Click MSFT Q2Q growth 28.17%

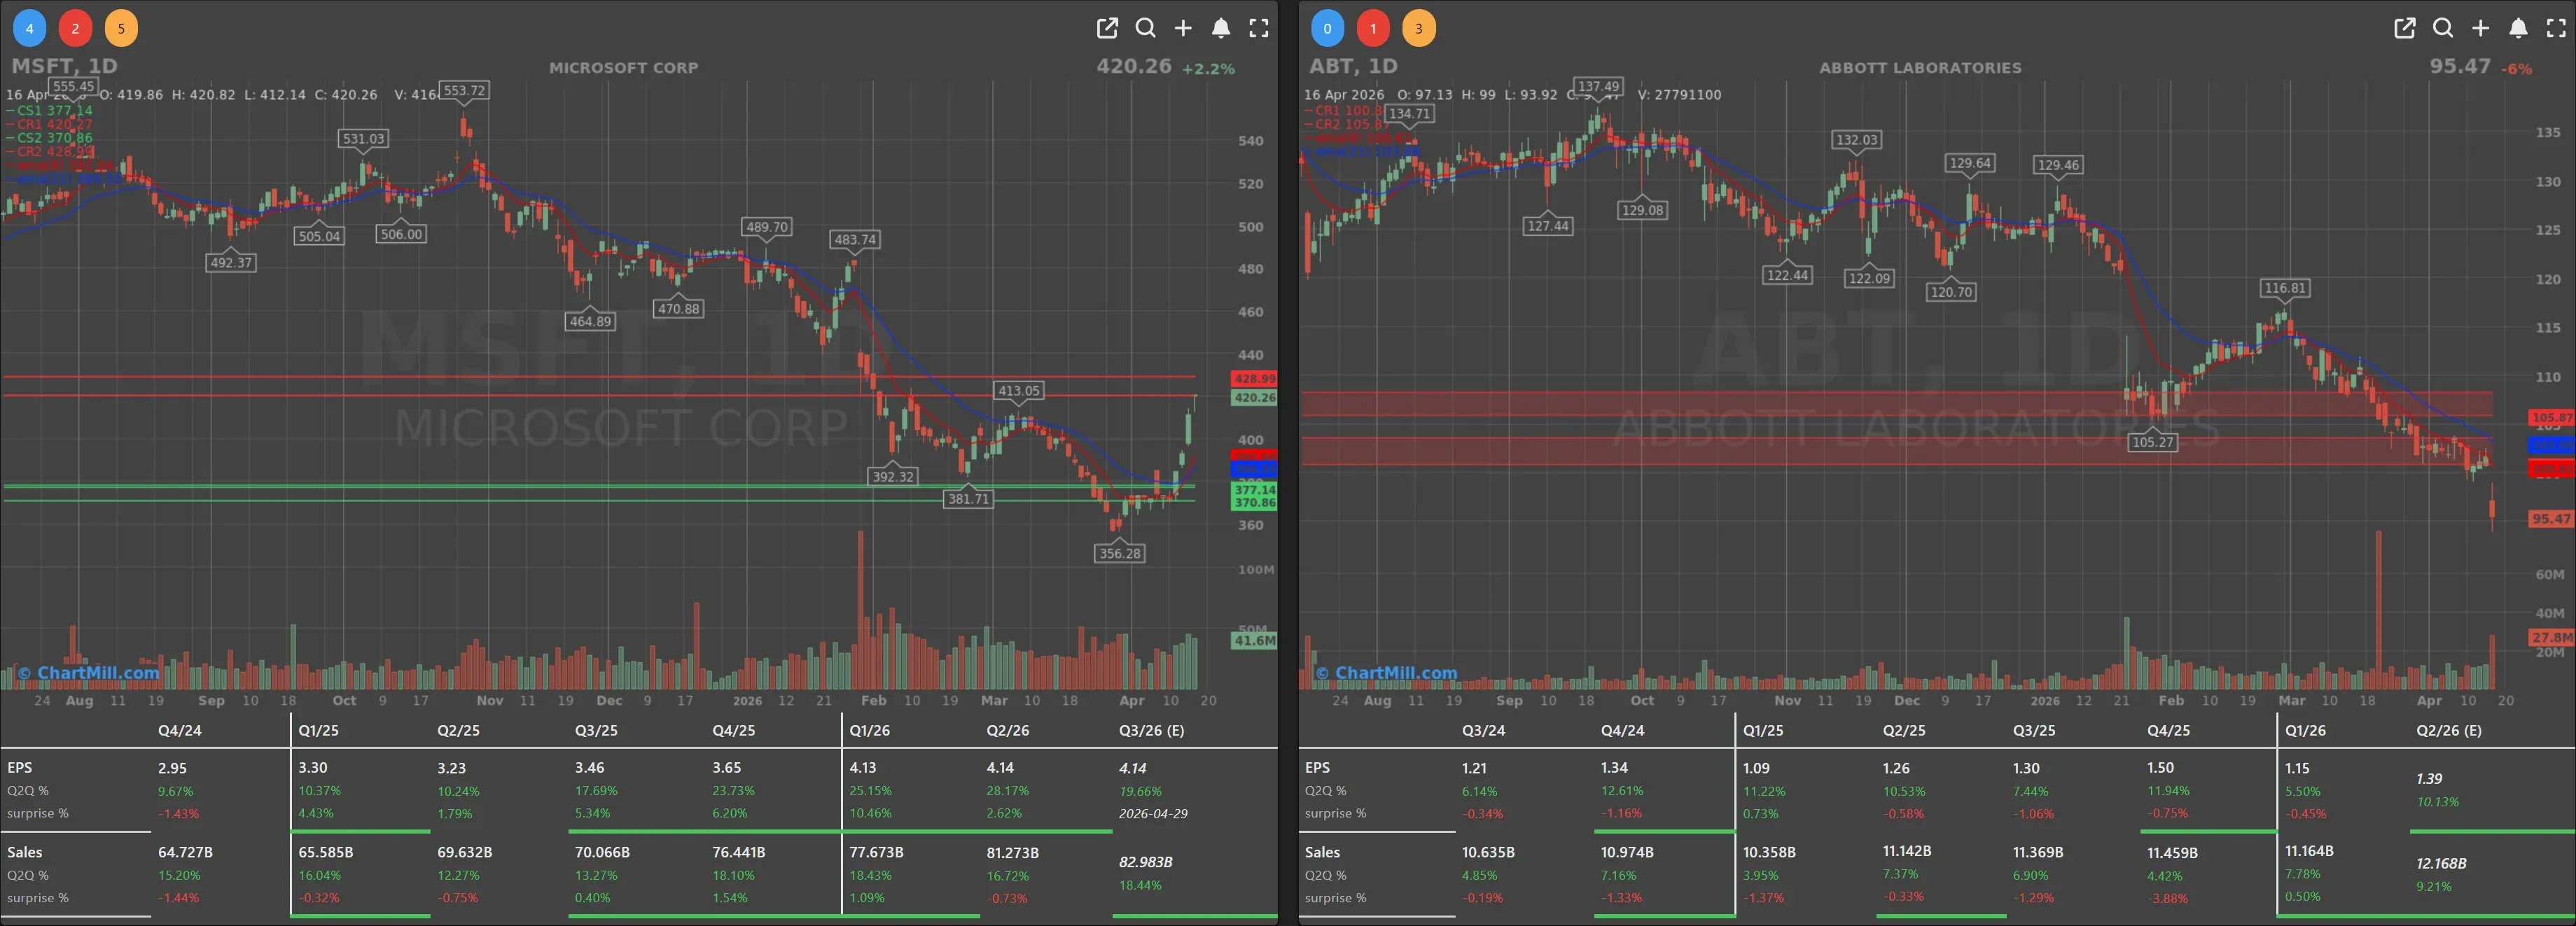[x=1008, y=791]
